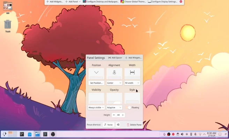This screenshot has height=139, width=229.
Task: Open the Always visible visibility dropdown
Action: click(96, 108)
